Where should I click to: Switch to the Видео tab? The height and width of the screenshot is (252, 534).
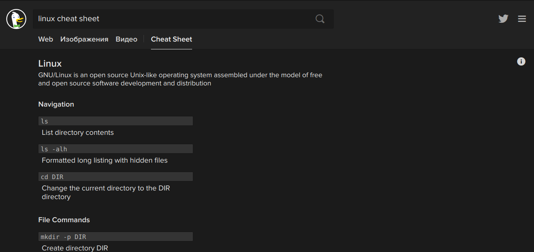(x=126, y=39)
